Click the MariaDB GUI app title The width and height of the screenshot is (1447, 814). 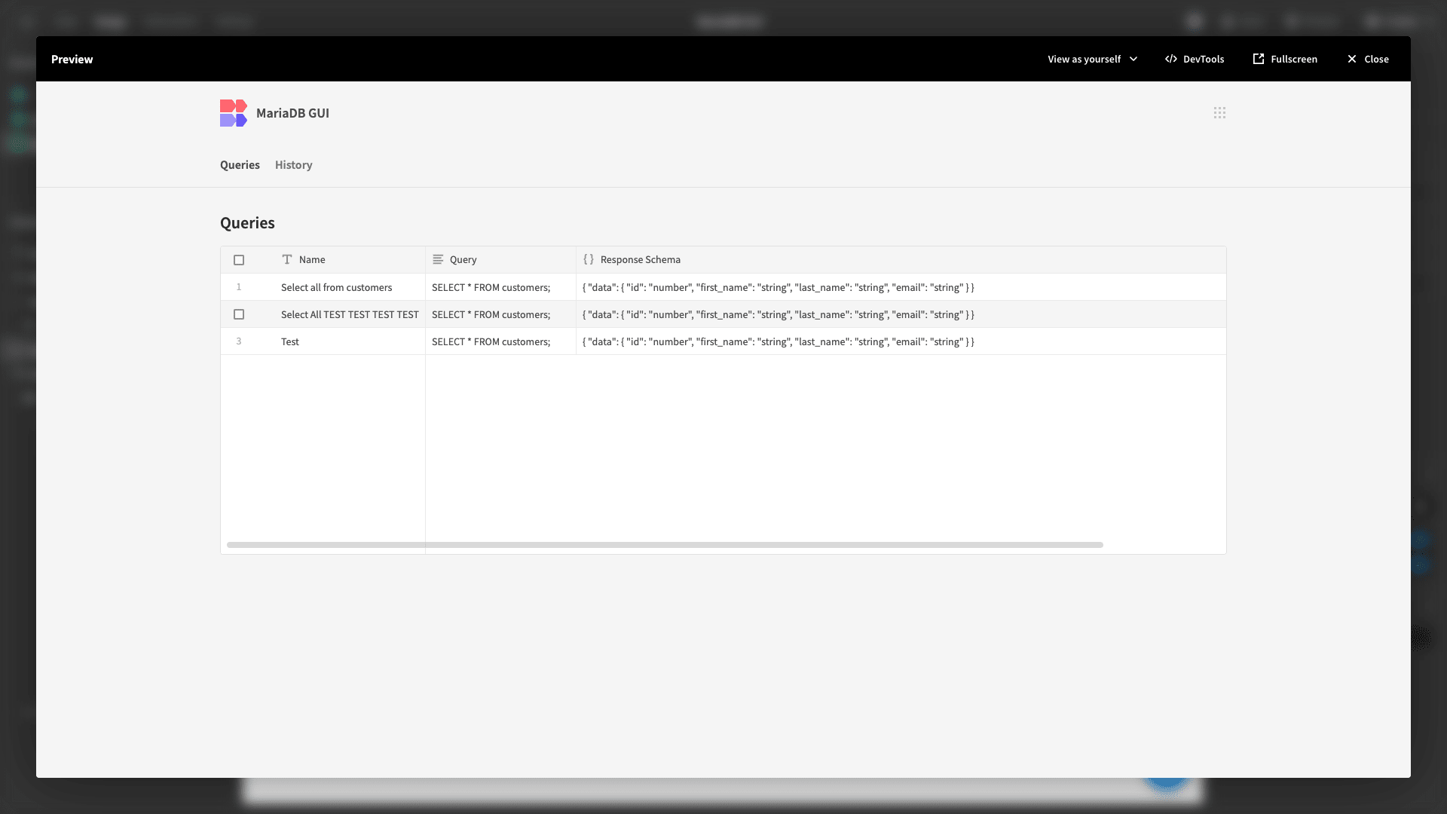click(292, 113)
